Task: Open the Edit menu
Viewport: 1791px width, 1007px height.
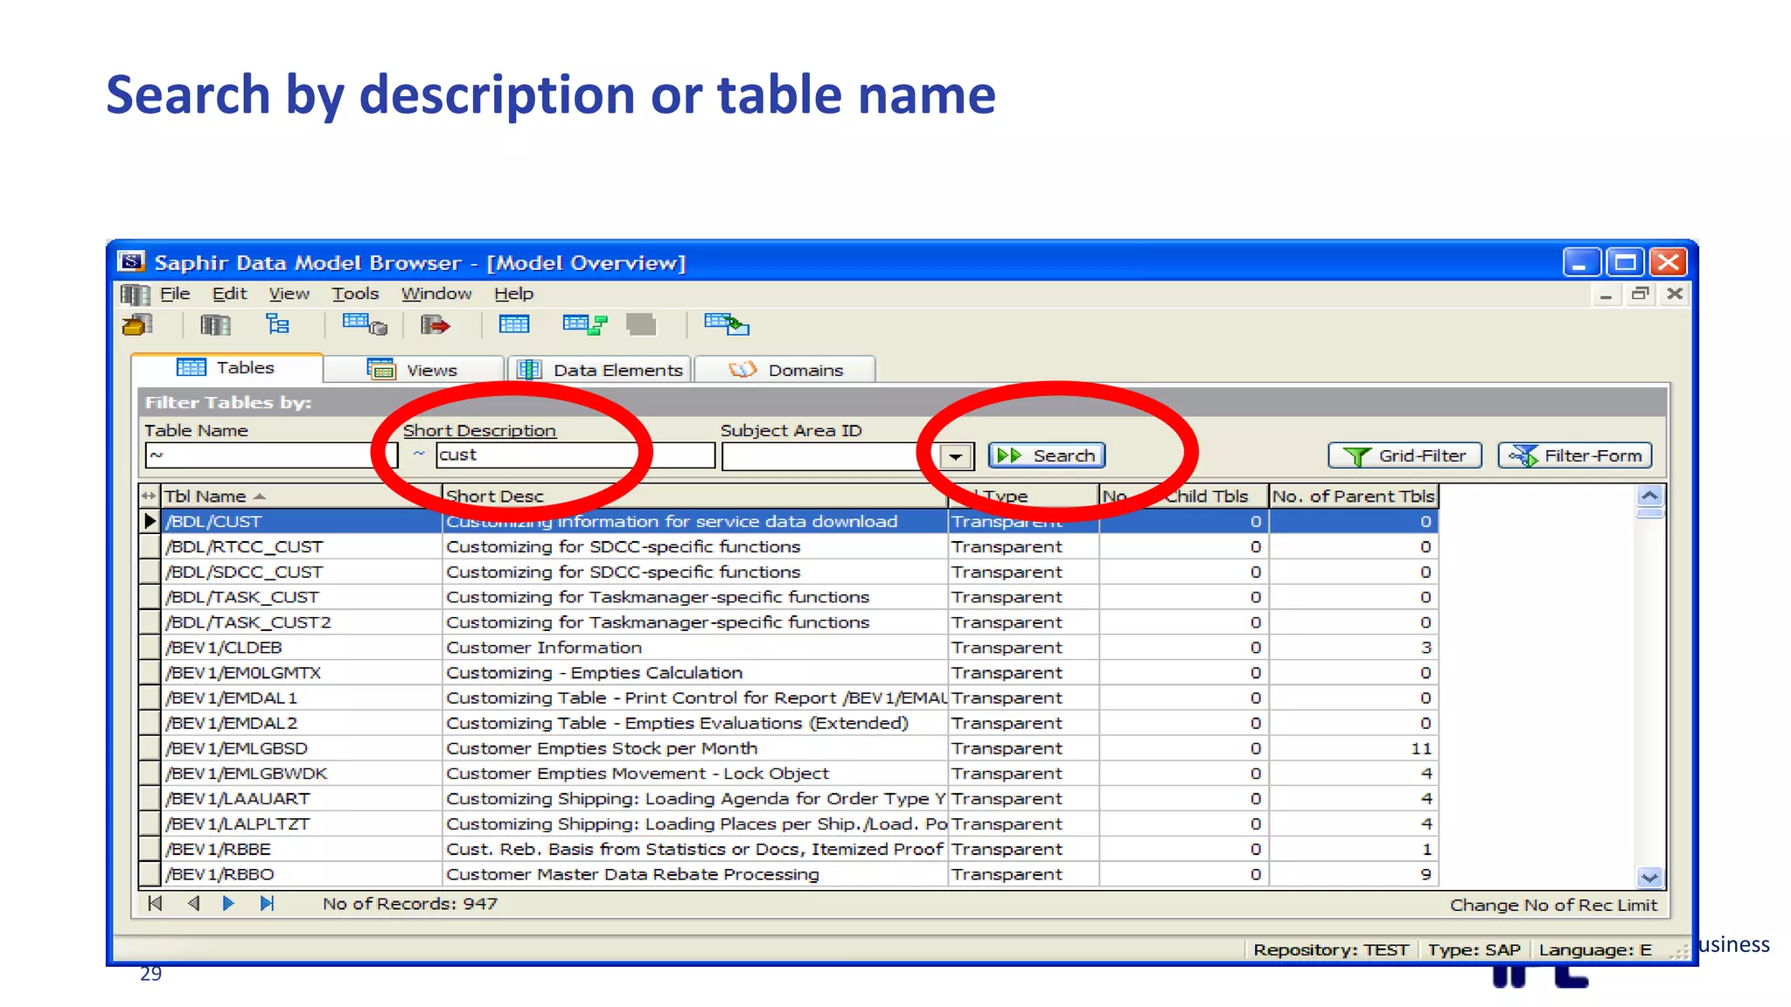Action: point(229,294)
